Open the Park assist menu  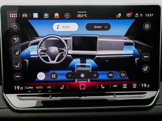[x=35, y=15]
